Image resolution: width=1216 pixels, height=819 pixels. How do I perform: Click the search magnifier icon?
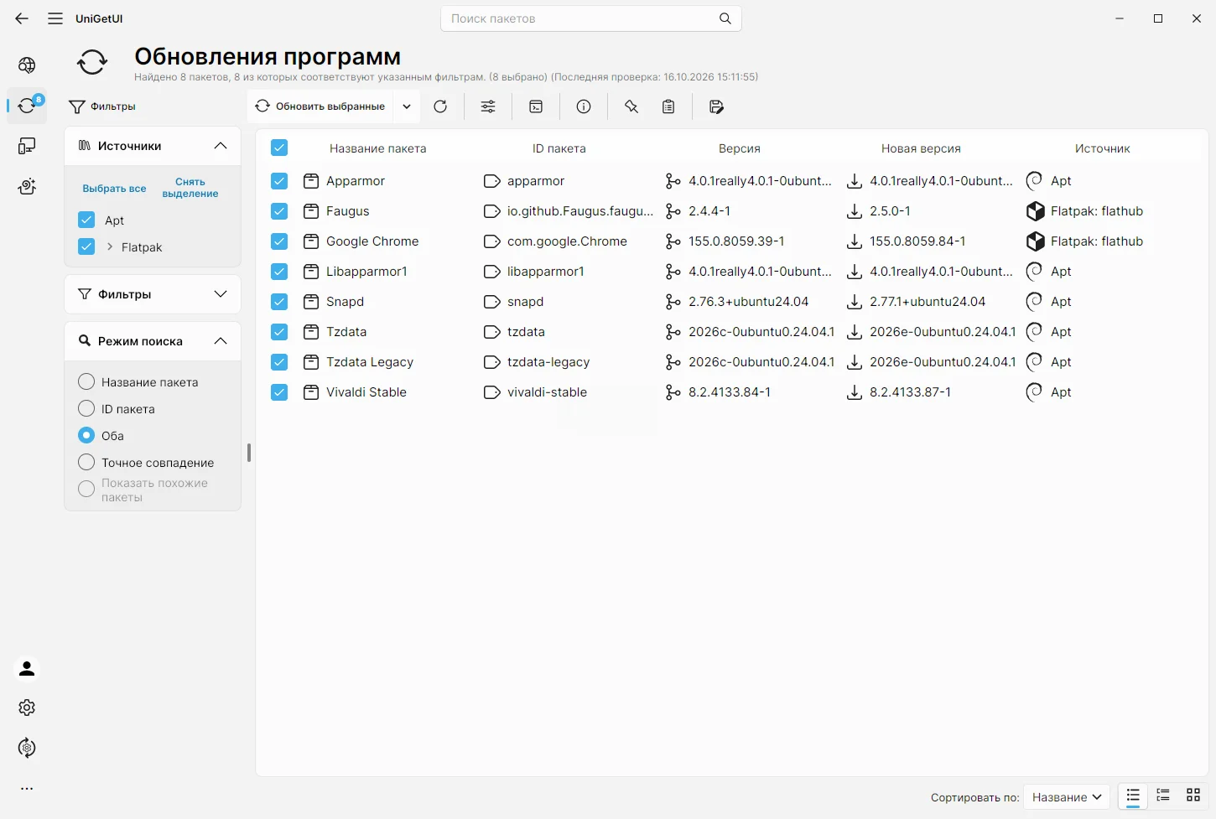tap(725, 18)
